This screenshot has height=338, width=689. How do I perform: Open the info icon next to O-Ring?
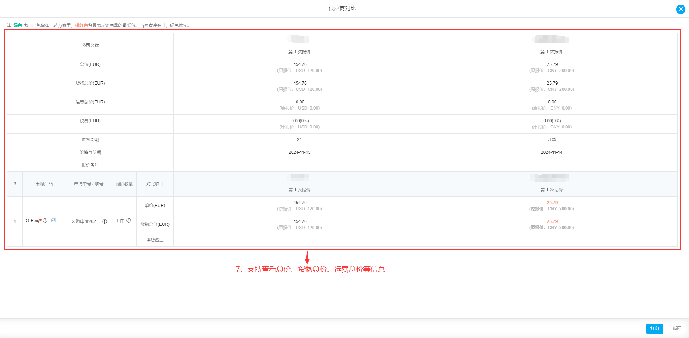[x=45, y=220]
